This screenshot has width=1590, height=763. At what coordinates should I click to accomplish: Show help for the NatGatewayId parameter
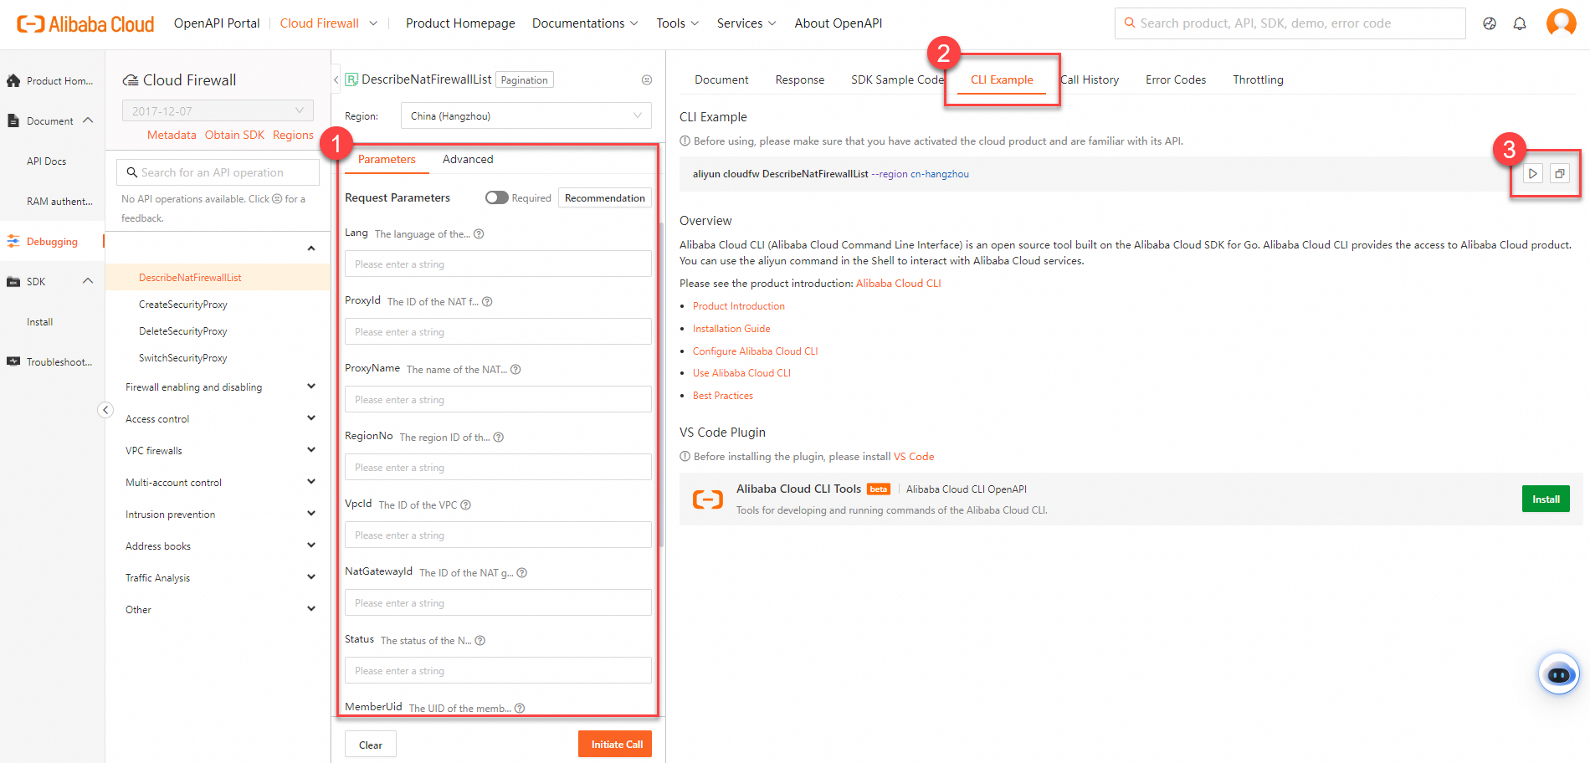tap(522, 573)
